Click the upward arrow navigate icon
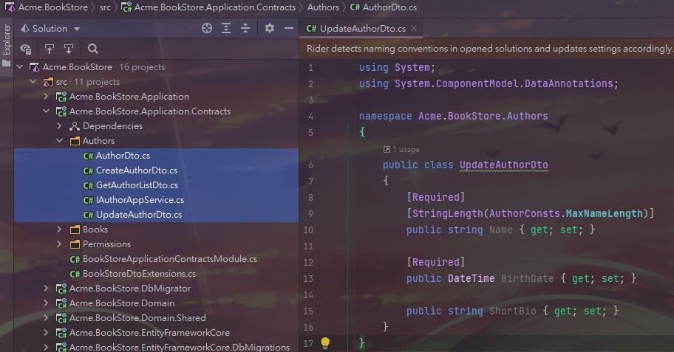Screen dimensions: 674x352 click(50, 49)
